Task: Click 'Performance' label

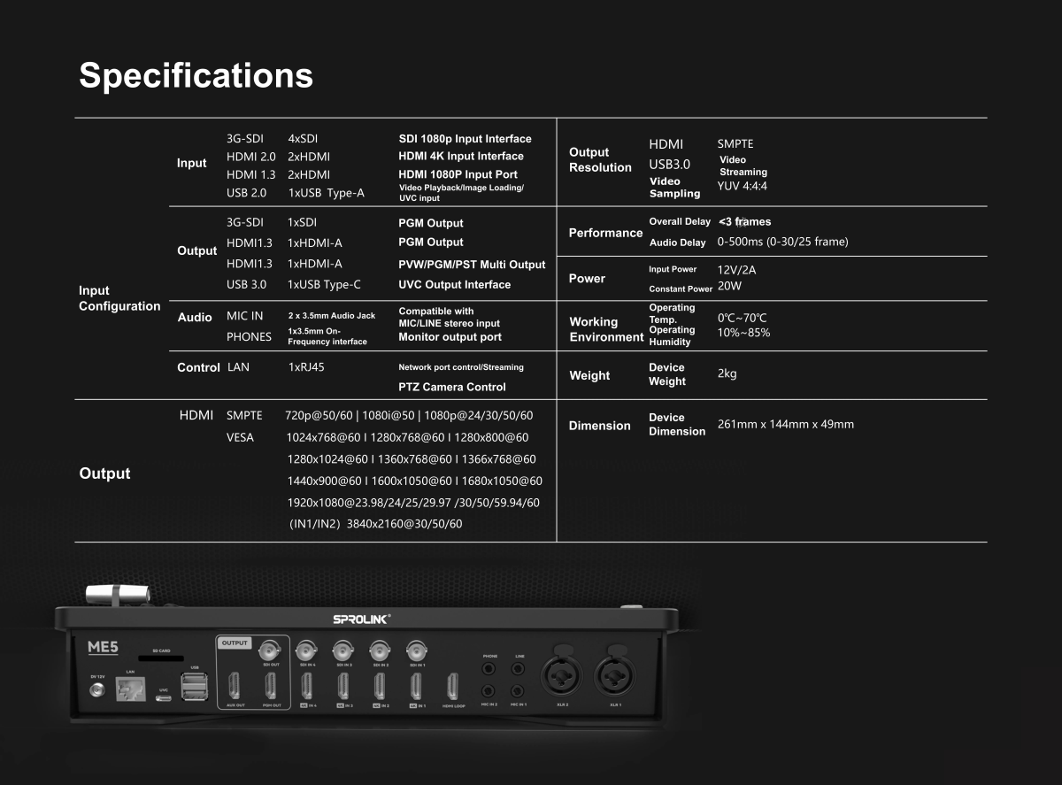Action: click(x=605, y=233)
